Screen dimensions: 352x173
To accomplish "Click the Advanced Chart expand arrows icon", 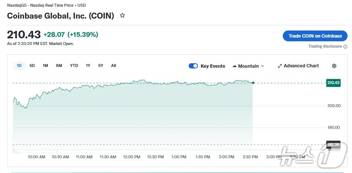I will coord(280,66).
